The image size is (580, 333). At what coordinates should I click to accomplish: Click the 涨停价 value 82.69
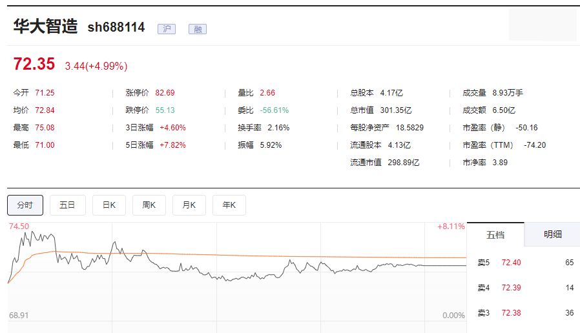point(165,93)
